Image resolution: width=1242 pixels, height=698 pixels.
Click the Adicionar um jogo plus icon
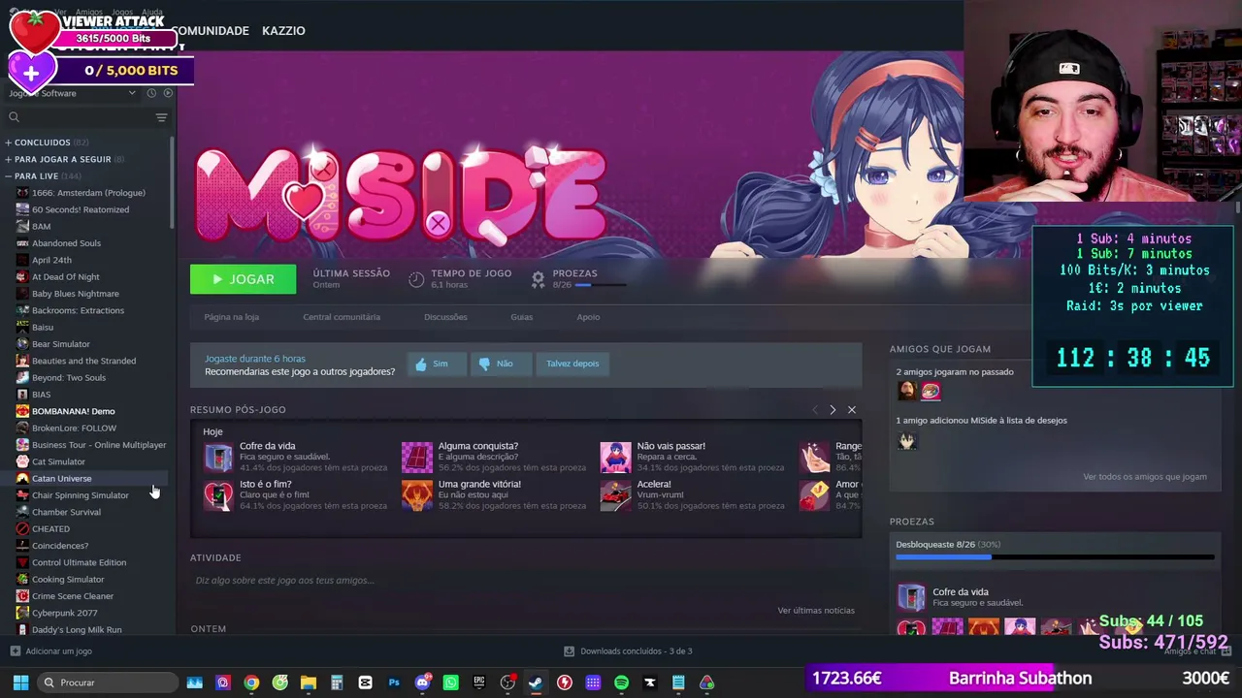(x=15, y=651)
